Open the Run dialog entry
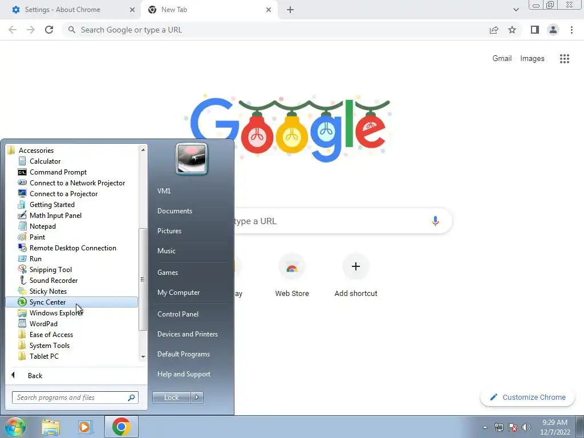The height and width of the screenshot is (438, 584). click(35, 258)
